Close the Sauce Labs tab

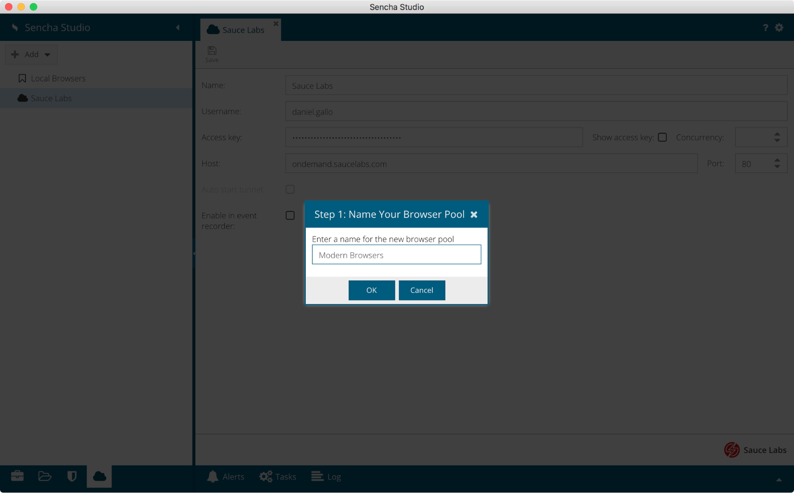(276, 24)
